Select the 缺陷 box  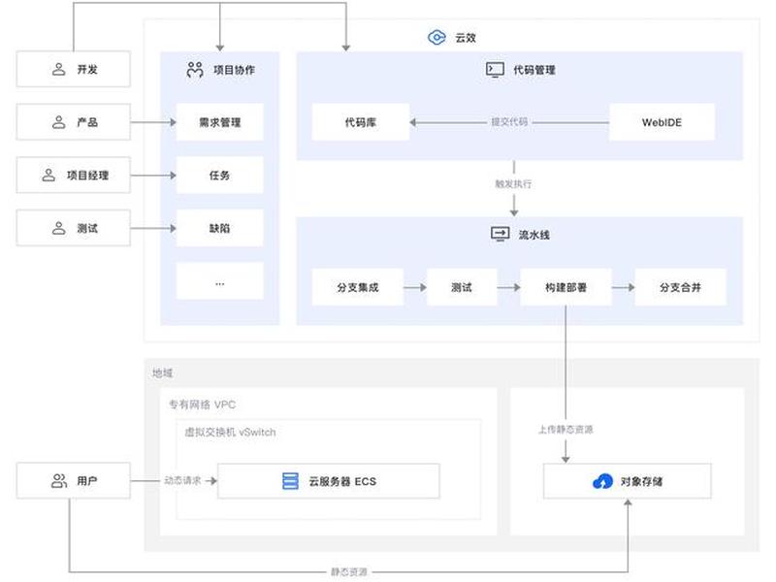tap(220, 228)
